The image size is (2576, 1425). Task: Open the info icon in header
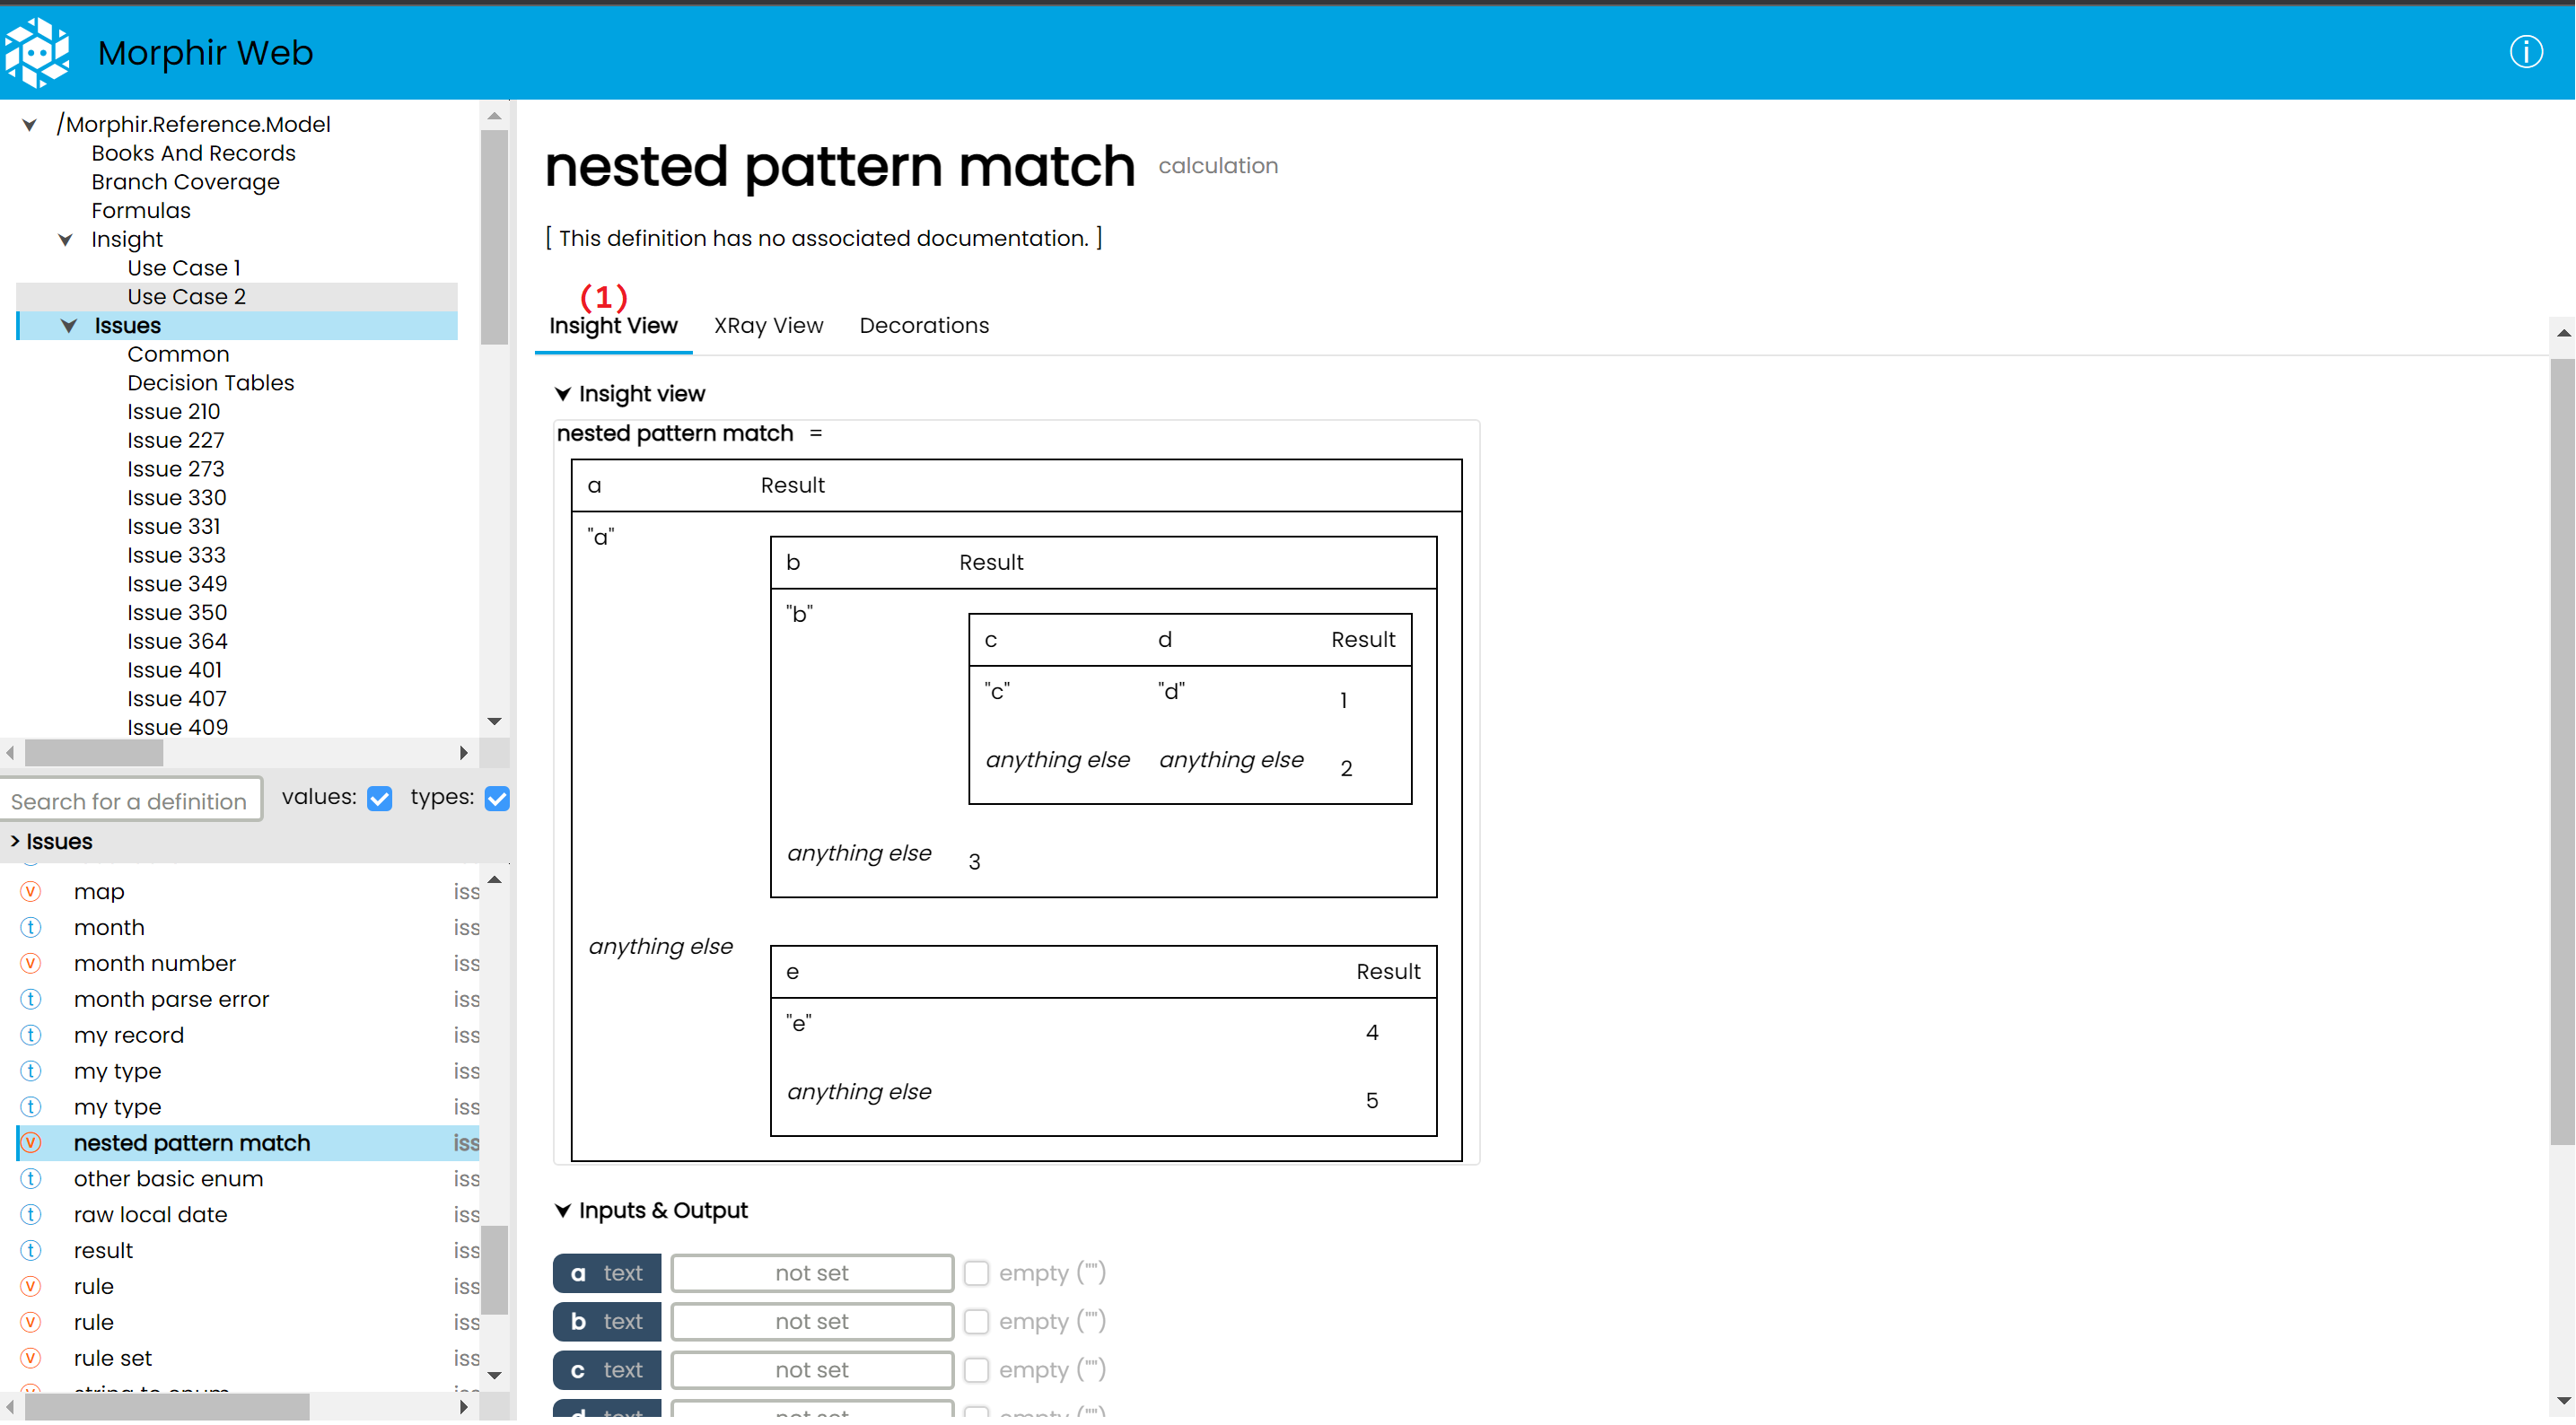click(2526, 52)
